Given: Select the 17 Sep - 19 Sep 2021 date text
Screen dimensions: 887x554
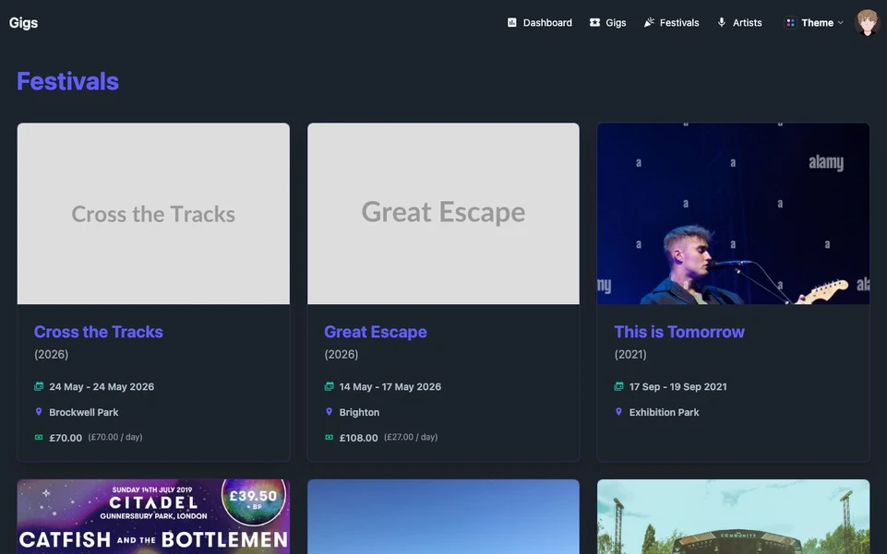Looking at the screenshot, I should (678, 387).
